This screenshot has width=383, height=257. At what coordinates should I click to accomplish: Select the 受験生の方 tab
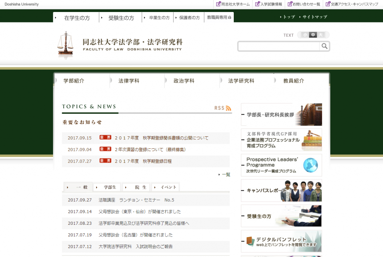coord(121,18)
